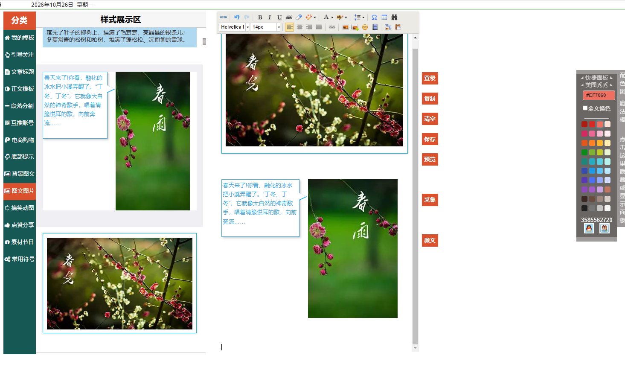The image size is (625, 370).
Task: Open find and replace binoculars
Action: [394, 17]
